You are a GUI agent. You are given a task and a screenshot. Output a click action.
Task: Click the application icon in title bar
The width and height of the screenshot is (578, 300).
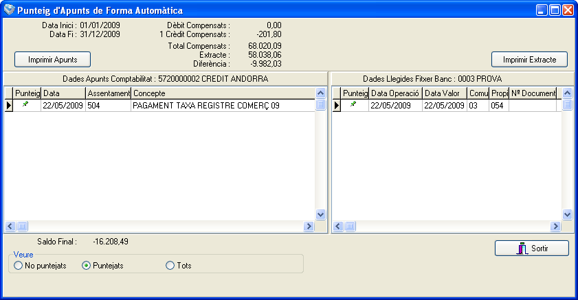[9, 10]
